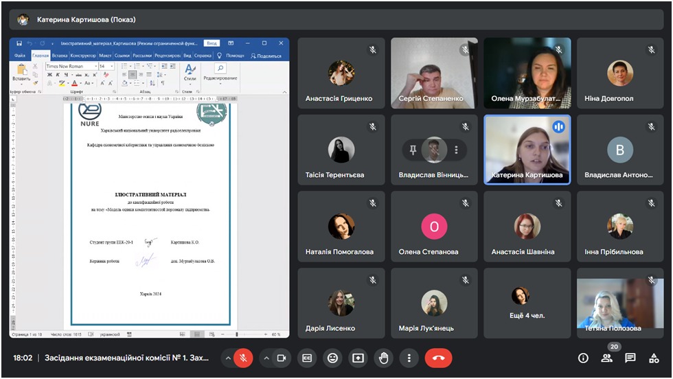The image size is (673, 379).
Task: Expand camera video settings arrow
Action: pos(265,358)
